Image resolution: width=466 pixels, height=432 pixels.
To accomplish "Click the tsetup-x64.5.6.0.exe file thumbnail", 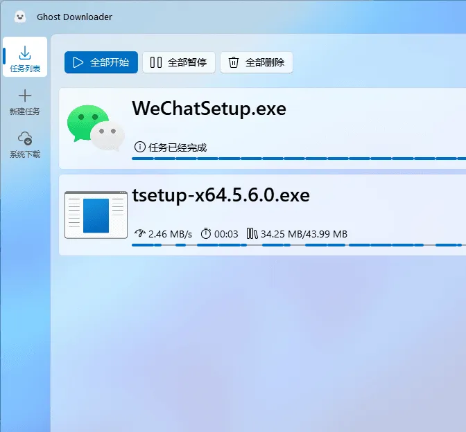I will coord(96,215).
